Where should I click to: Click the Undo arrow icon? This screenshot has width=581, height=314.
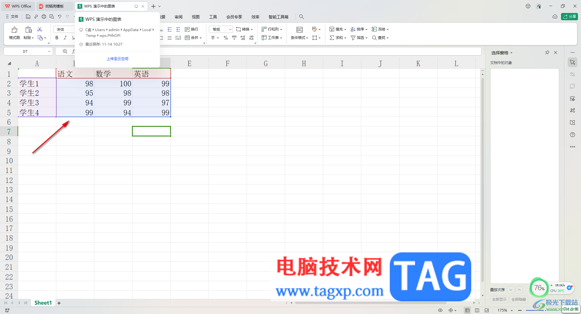(x=60, y=17)
